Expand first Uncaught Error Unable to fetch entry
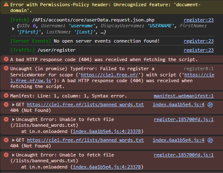Viewport: 223px width, 173px height. coord(13,120)
